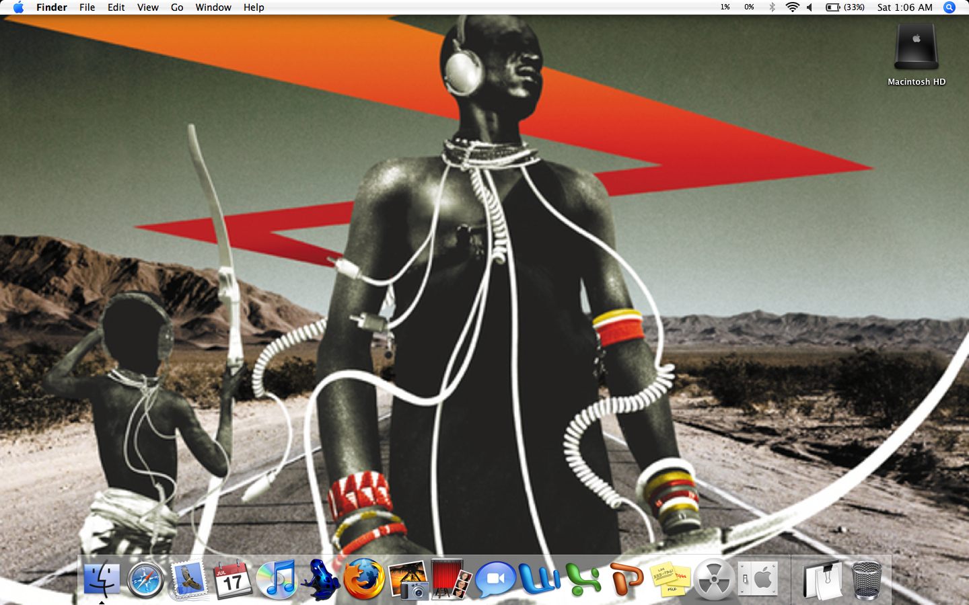
Task: Open the File menu
Action: 87,7
